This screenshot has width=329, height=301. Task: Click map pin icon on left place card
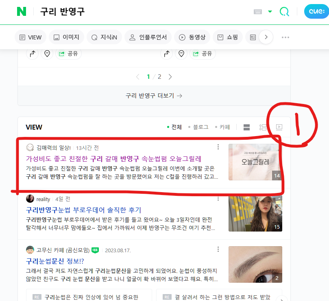[47, 54]
